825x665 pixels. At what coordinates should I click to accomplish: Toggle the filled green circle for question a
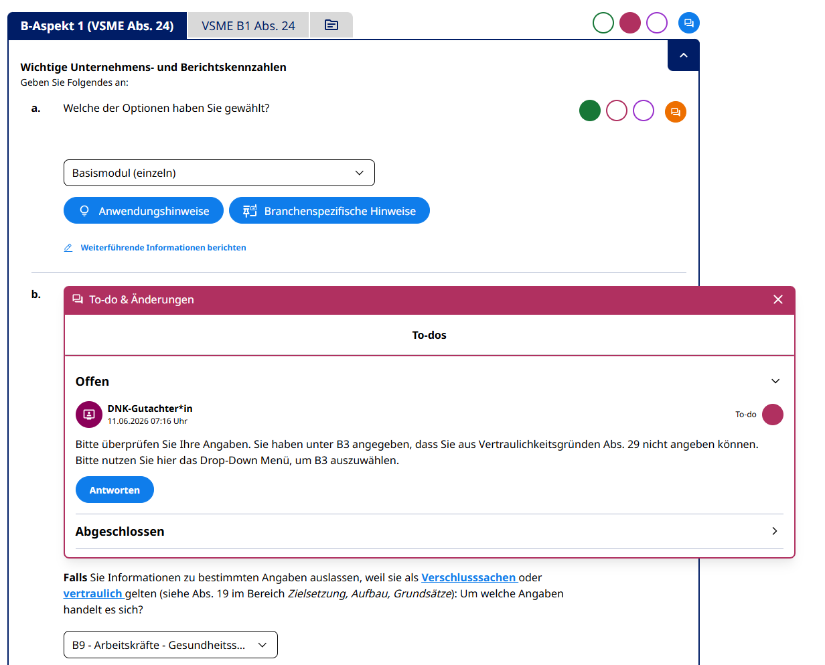coord(590,110)
